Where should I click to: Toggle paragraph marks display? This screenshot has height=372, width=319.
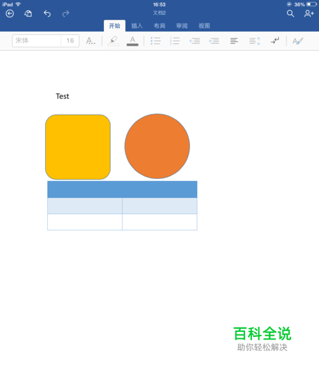[275, 41]
